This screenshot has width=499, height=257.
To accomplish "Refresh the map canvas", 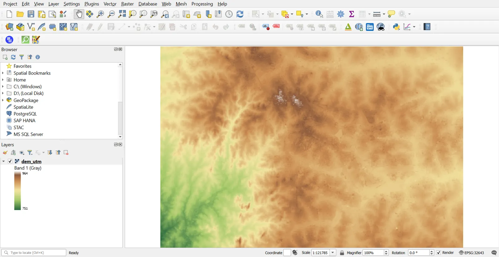I will click(240, 14).
